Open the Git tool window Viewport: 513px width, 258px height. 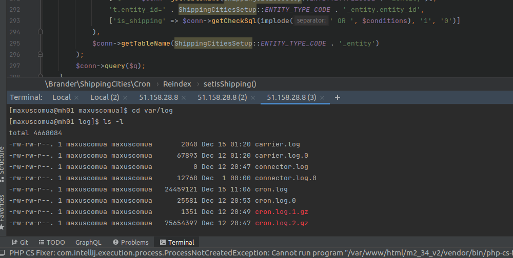tap(20, 242)
